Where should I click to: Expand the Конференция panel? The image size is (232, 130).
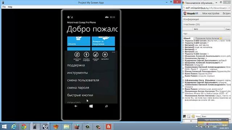pos(207,19)
